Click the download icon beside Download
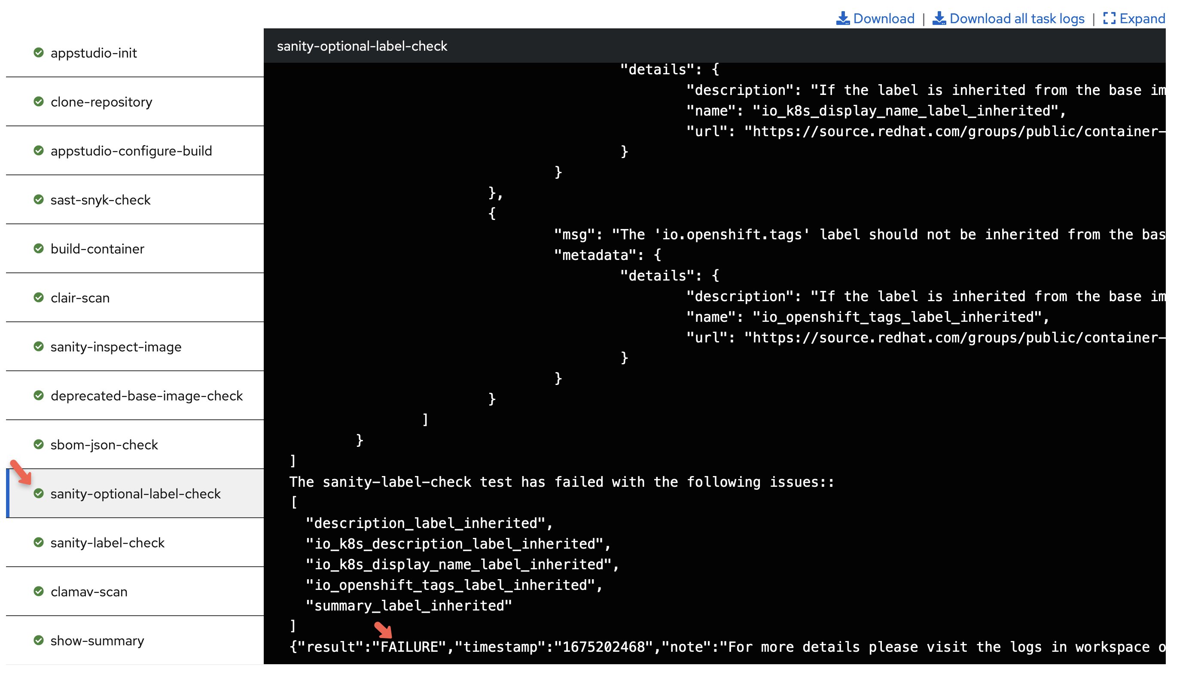Screen dimensions: 1201x690 (842, 18)
